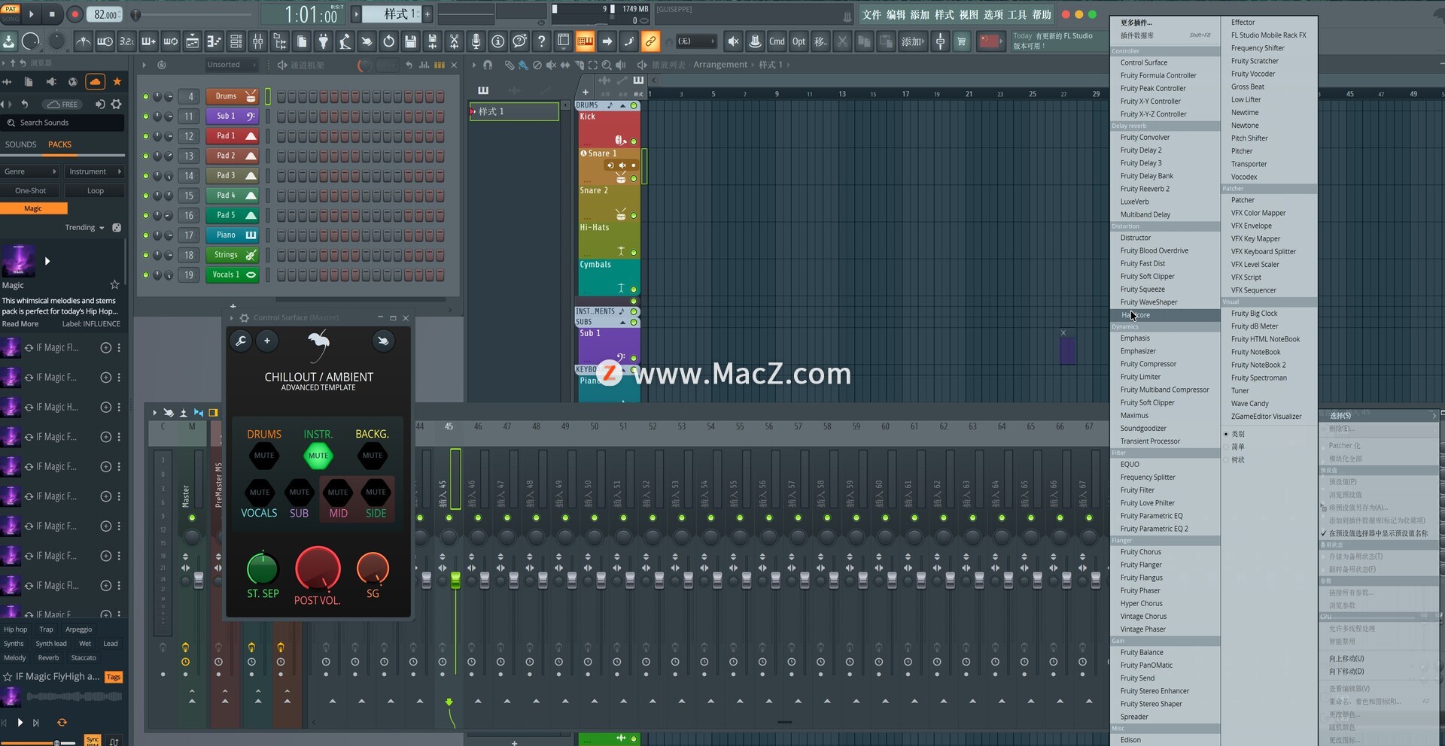Click the save project floppy icon
This screenshot has width=1445, height=746.
pyautogui.click(x=410, y=41)
